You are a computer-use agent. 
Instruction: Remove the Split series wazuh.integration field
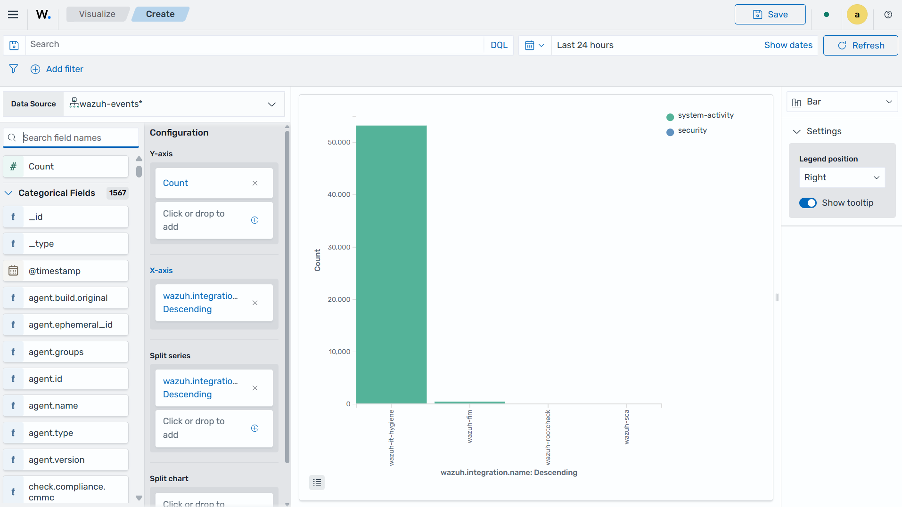pyautogui.click(x=255, y=388)
